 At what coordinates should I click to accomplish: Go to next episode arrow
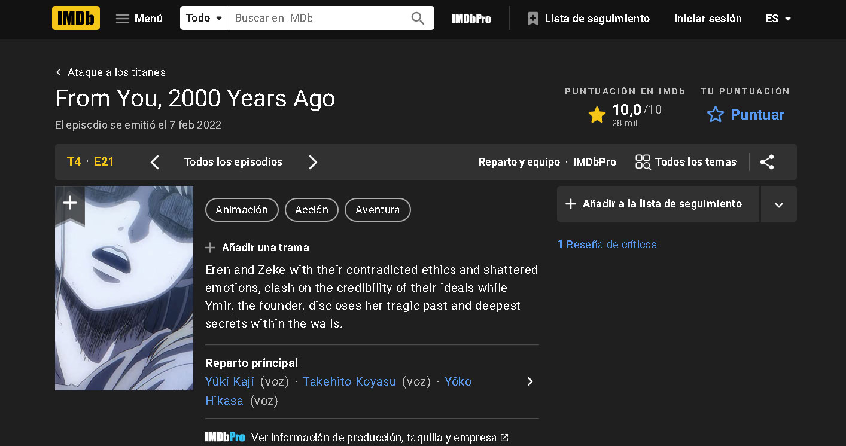point(313,162)
